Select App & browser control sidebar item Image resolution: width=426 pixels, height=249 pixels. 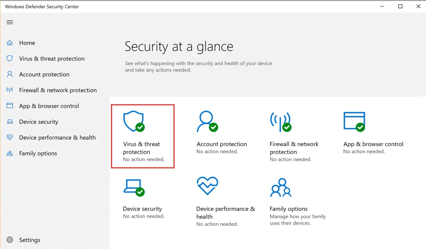point(49,106)
